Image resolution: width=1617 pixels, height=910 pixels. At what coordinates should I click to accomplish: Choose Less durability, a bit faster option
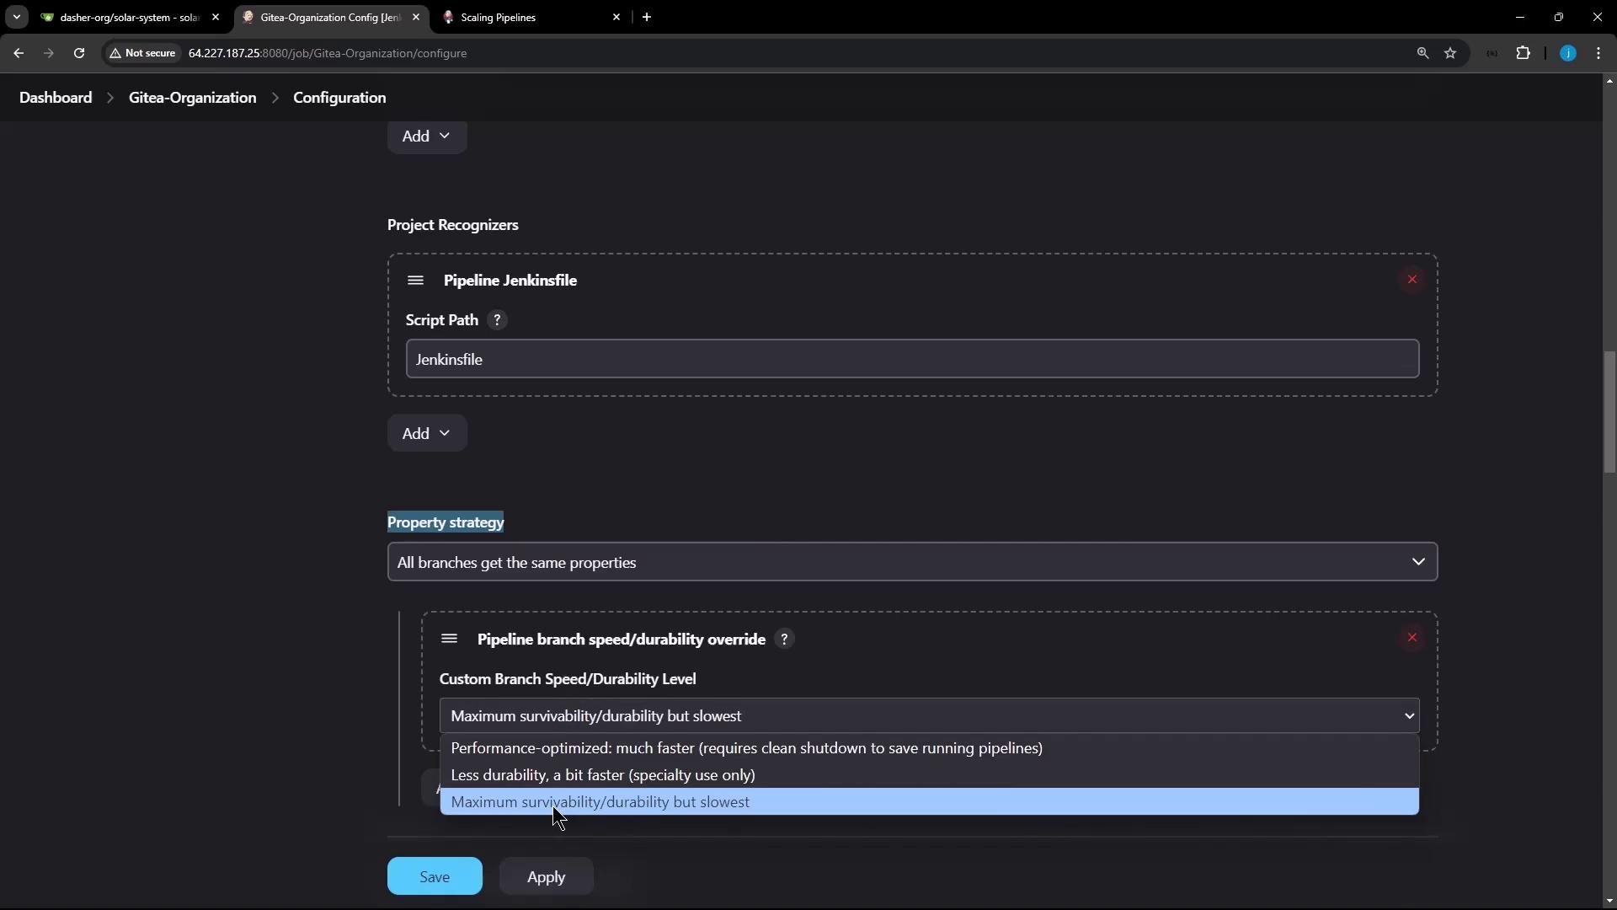pyautogui.click(x=603, y=775)
